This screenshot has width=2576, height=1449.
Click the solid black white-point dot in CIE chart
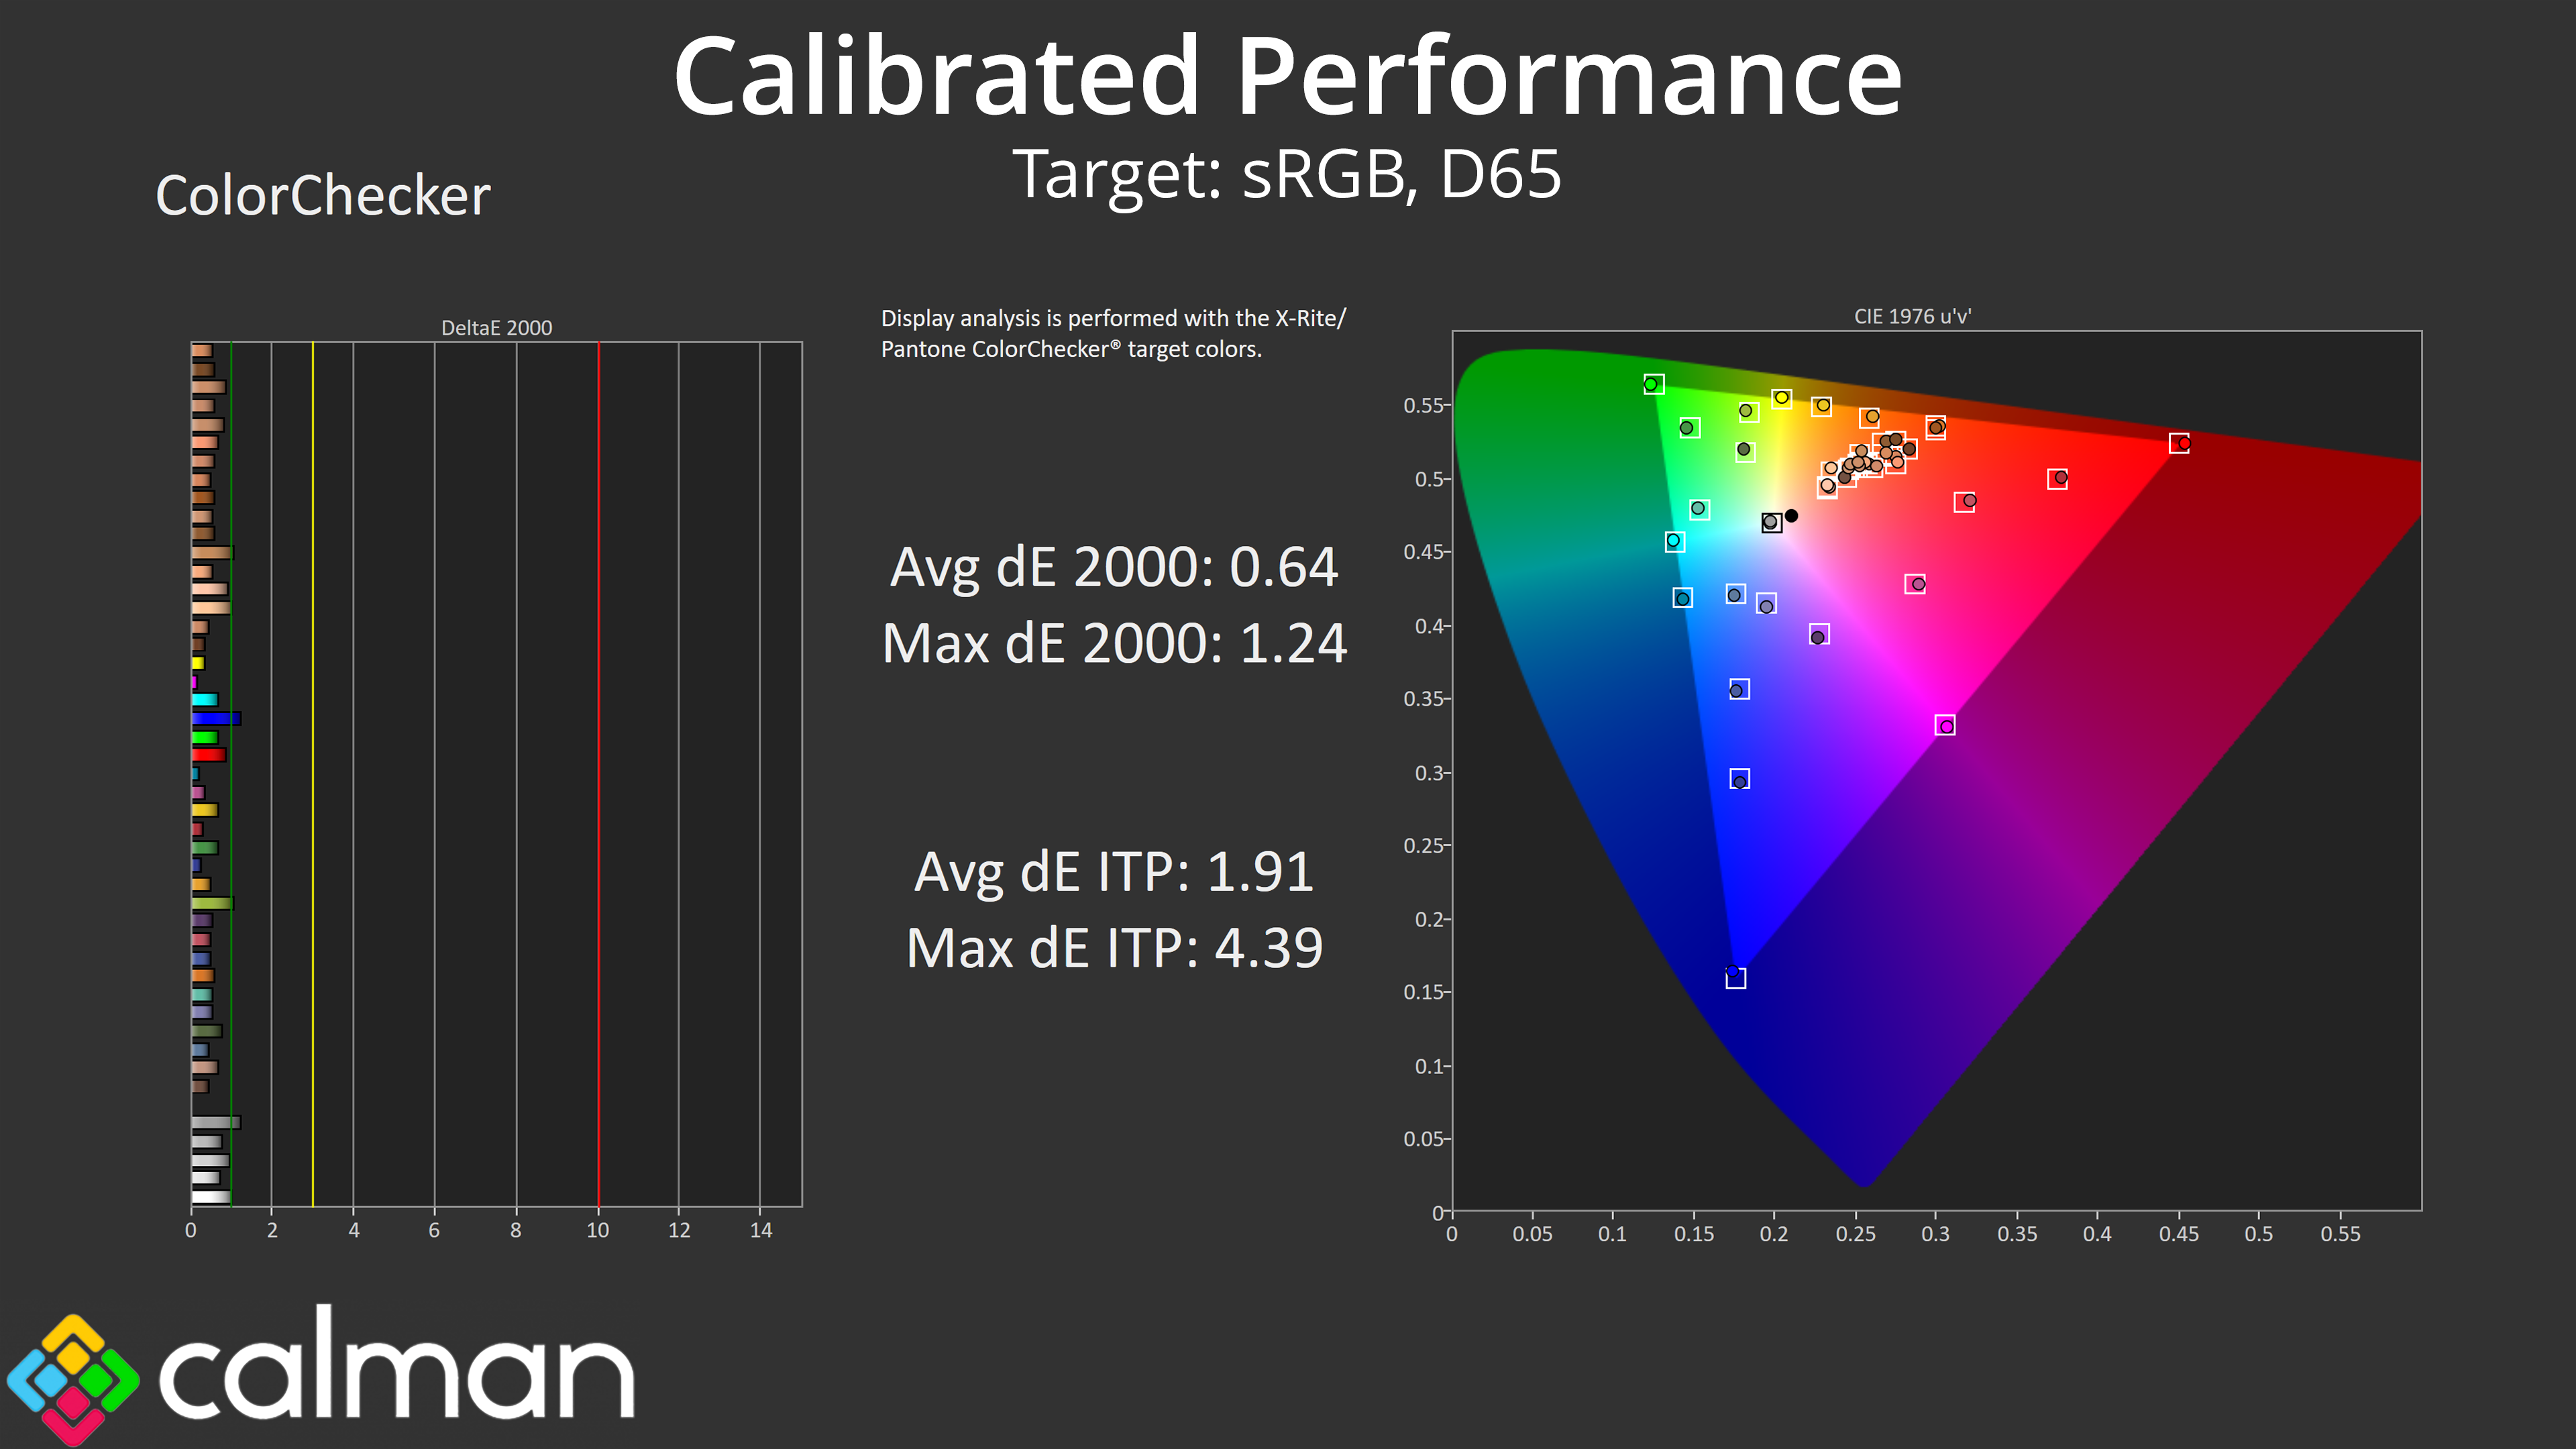point(1791,516)
